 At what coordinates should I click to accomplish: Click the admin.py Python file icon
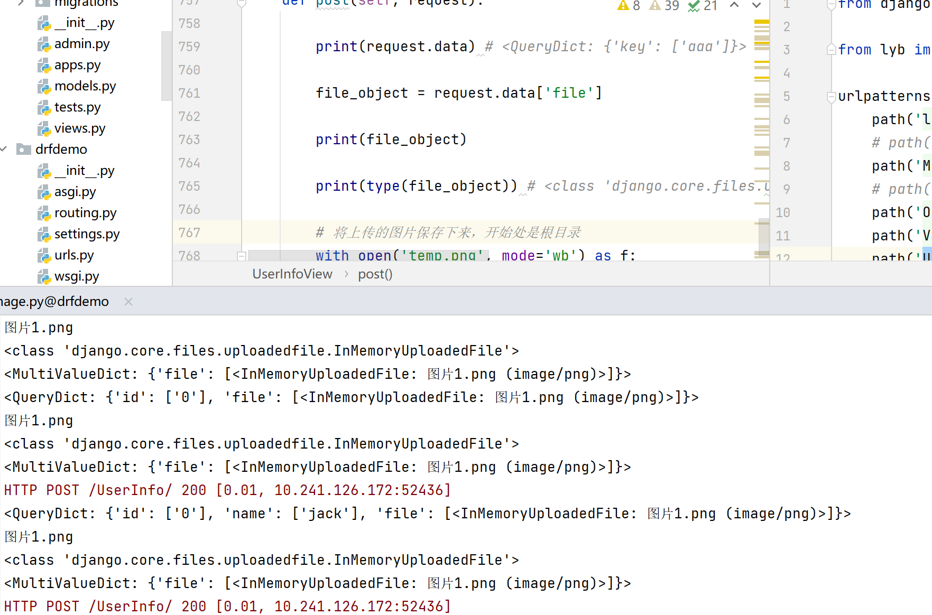(x=44, y=44)
